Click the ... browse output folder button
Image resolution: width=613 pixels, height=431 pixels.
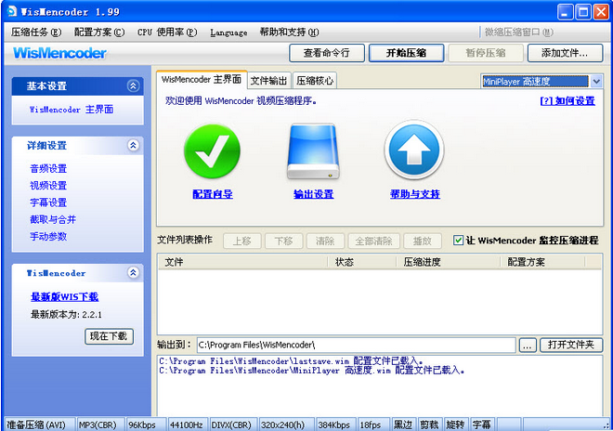tap(527, 345)
